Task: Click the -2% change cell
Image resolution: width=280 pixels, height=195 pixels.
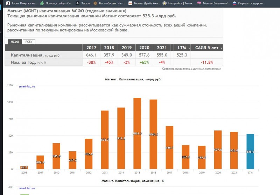Action: pyautogui.click(x=127, y=63)
